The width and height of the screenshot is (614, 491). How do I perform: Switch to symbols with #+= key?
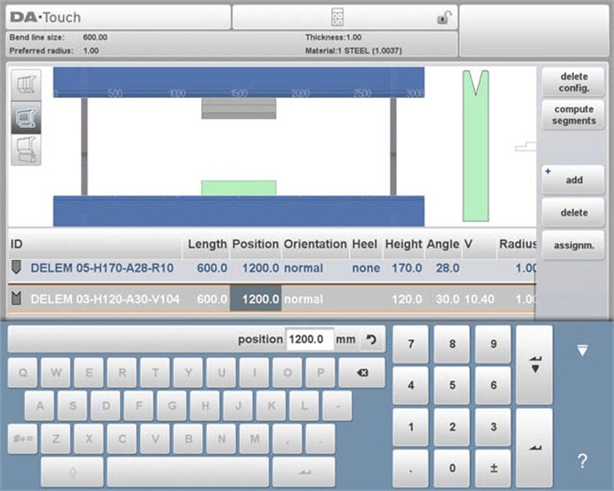(22, 439)
